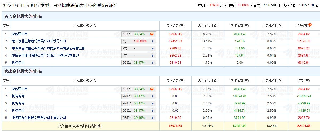
Task: Click net amount 8684.61
Action: (304, 56)
